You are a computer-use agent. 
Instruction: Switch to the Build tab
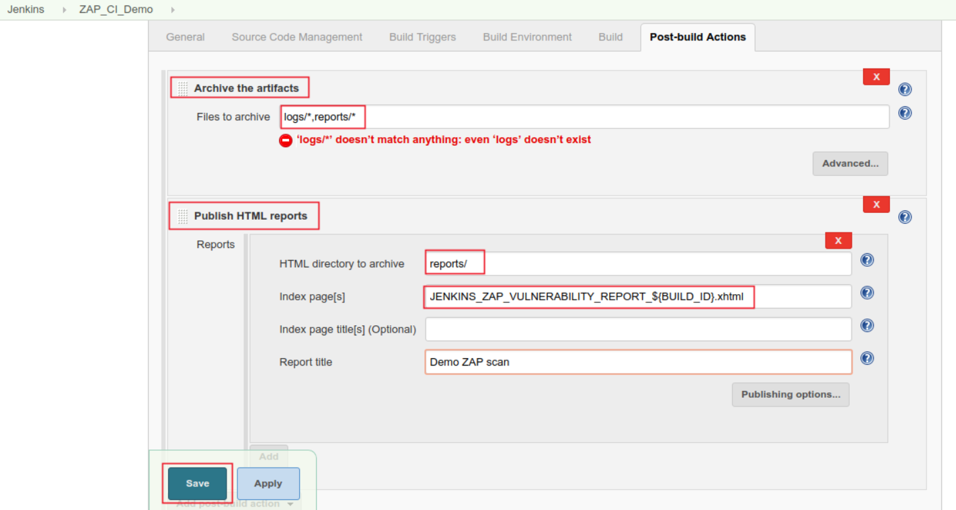pos(610,37)
